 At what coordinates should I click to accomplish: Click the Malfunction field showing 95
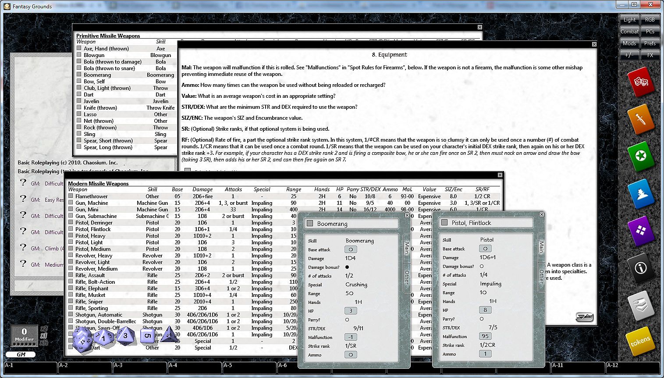[x=485, y=336]
